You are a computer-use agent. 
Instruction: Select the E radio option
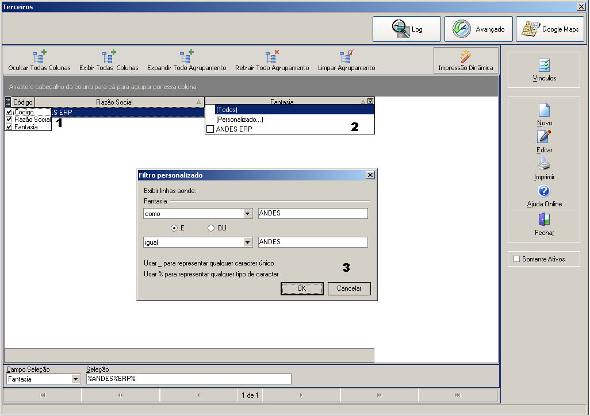(174, 228)
